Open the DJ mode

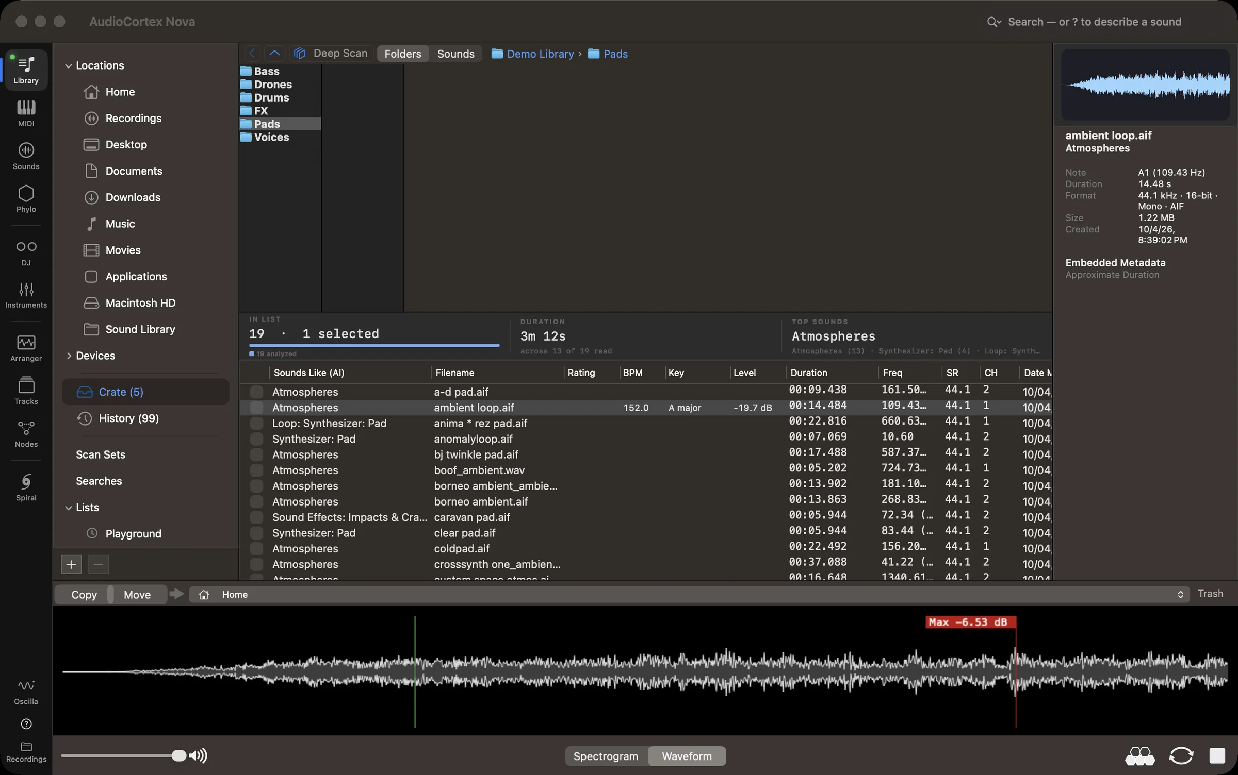(x=26, y=252)
